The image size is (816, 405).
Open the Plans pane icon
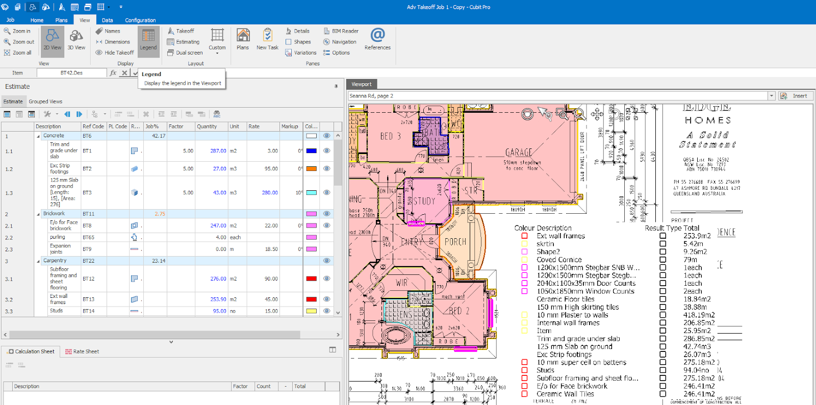pos(243,39)
